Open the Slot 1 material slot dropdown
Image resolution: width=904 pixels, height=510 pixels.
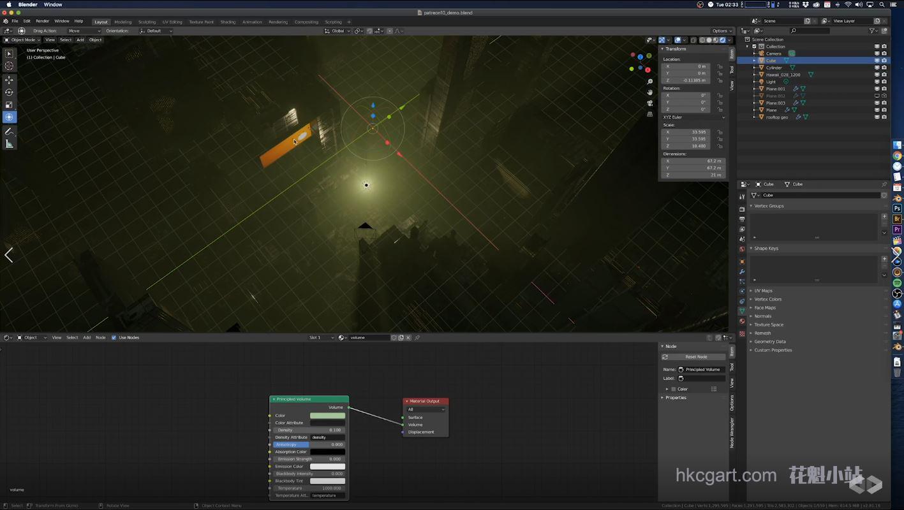[322, 337]
